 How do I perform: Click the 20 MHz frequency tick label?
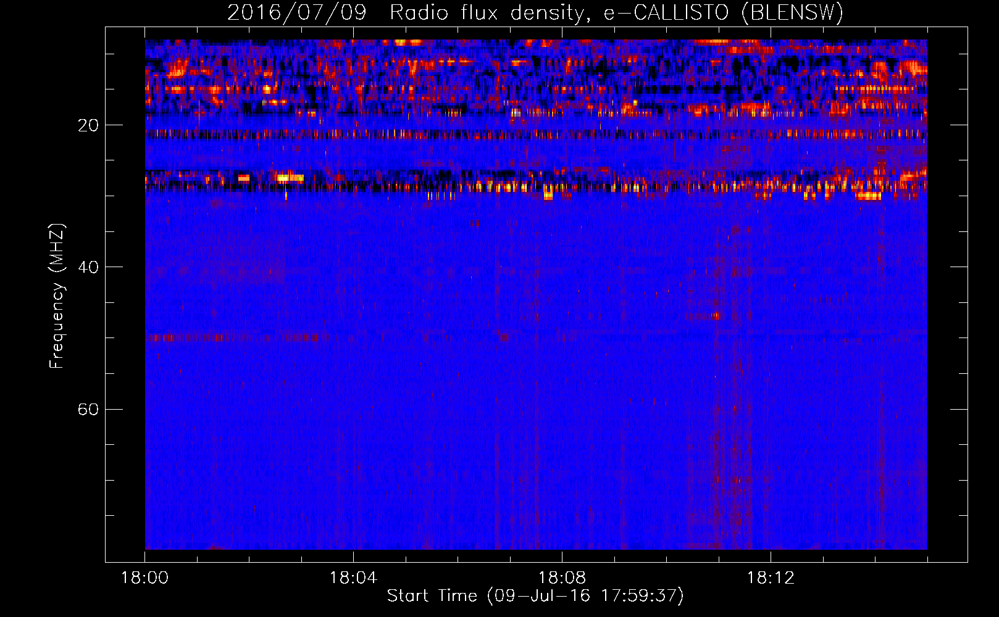tap(88, 126)
